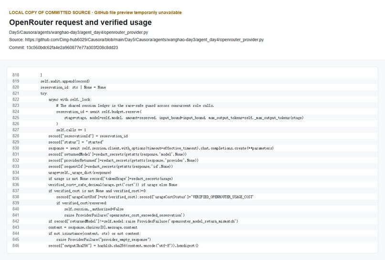Click the self.calls += 1 statement

pyautogui.click(x=71, y=130)
